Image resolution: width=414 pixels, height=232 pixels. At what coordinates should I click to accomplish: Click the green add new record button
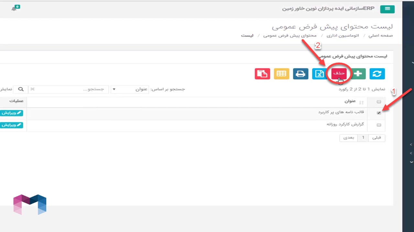[358, 74]
